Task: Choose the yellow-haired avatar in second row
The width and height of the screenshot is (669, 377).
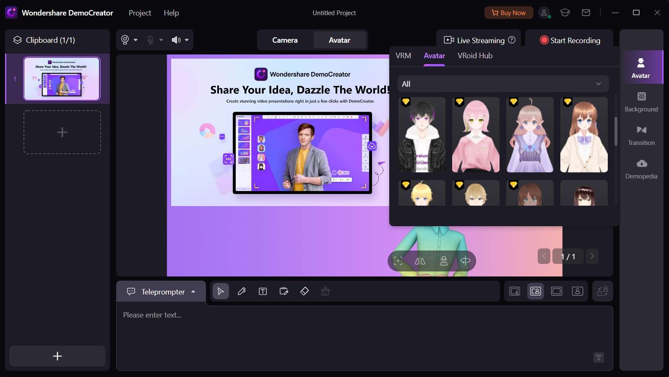Action: click(422, 193)
